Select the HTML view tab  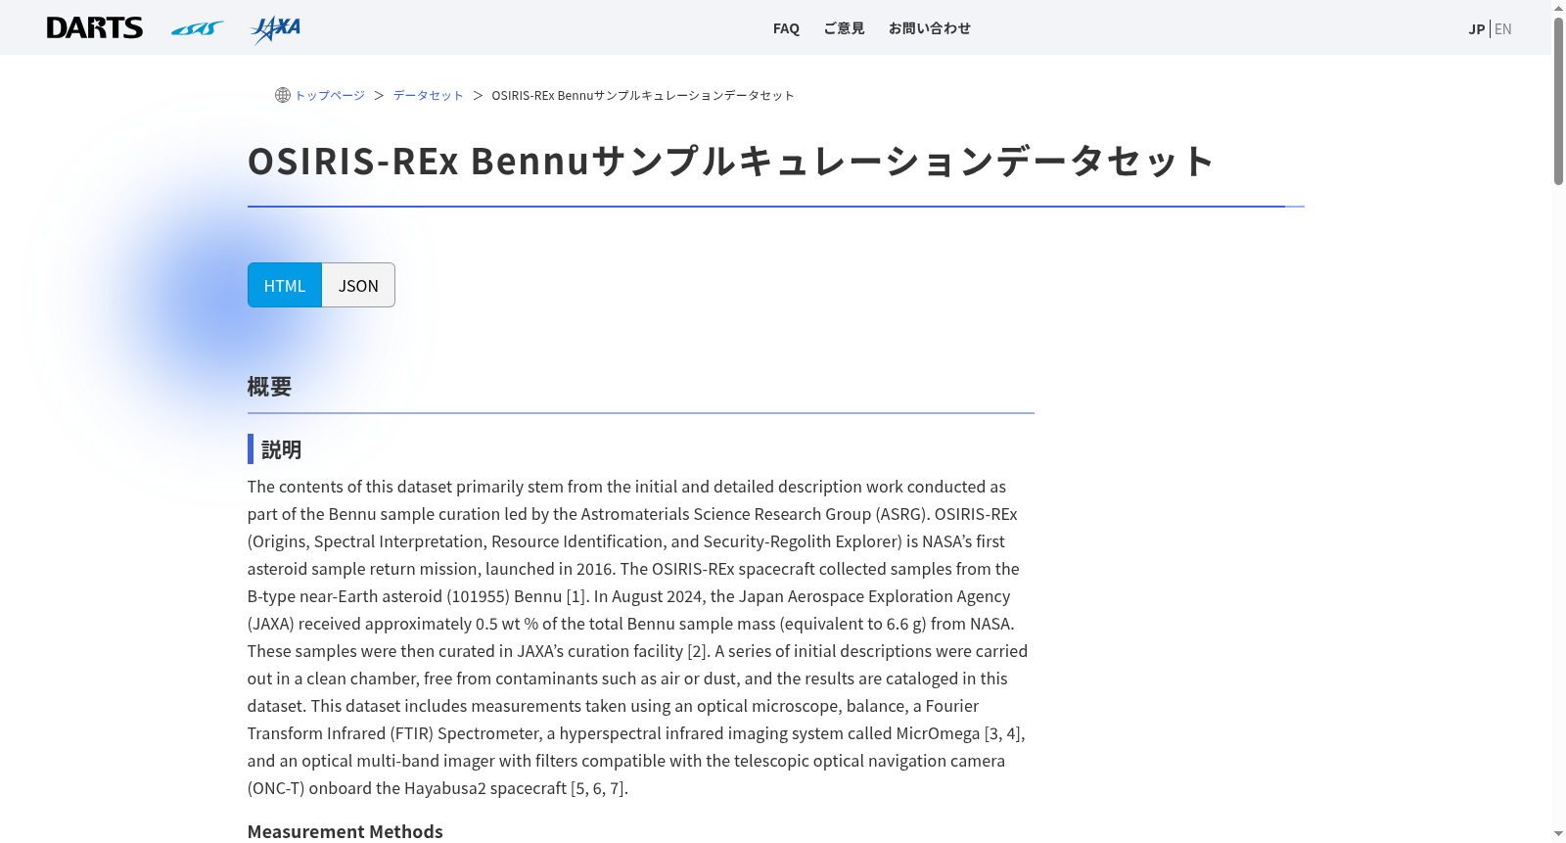click(x=285, y=285)
